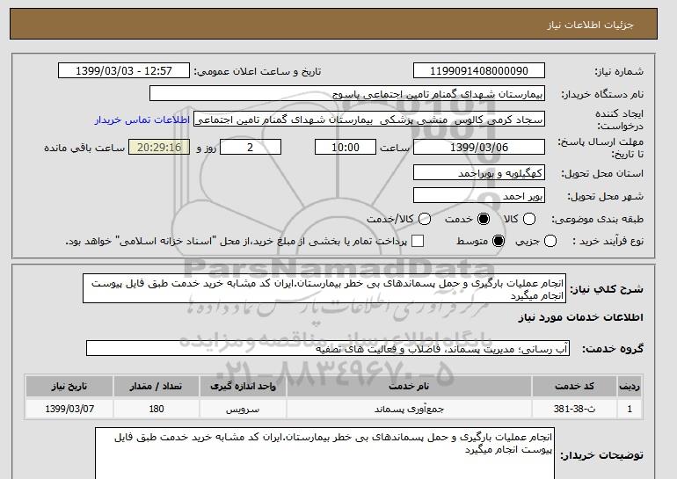
Task: Click the گروه خدمت field آب رسانی
Action: click(328, 348)
